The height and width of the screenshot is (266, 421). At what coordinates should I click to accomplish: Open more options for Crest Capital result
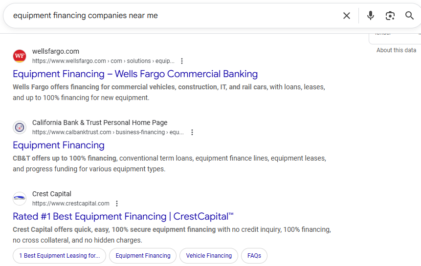[x=117, y=204]
